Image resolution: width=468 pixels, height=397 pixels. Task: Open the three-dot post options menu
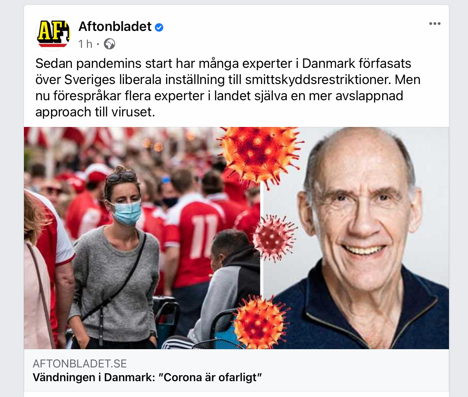pyautogui.click(x=435, y=24)
